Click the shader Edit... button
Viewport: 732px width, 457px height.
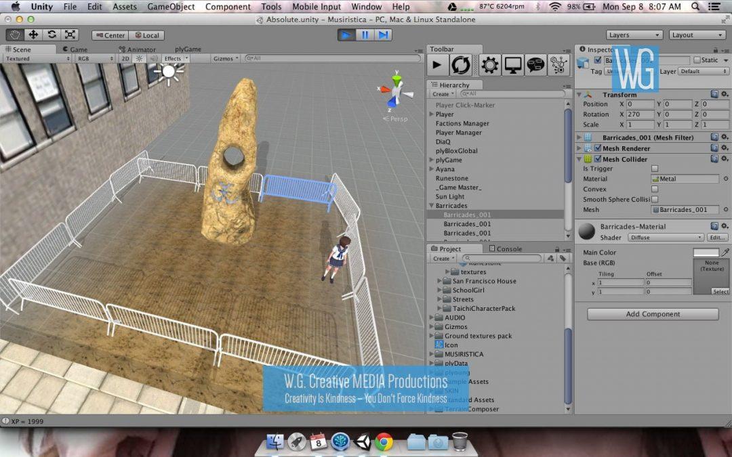[717, 238]
